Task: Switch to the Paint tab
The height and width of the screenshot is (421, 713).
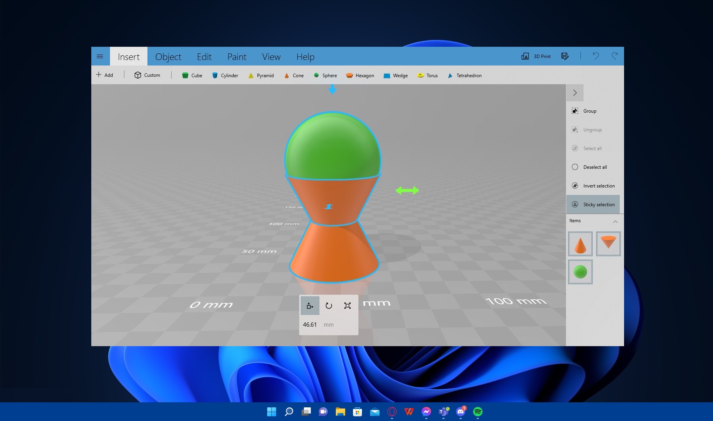Action: click(236, 57)
